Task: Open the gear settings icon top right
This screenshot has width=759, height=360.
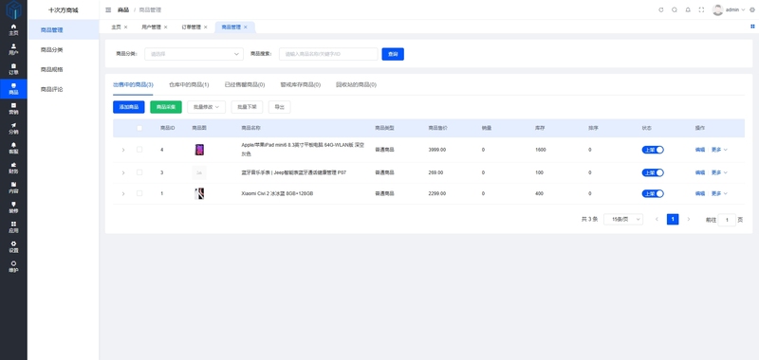Action: point(751,9)
